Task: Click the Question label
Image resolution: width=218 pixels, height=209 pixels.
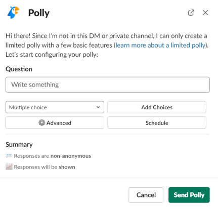Action: [x=19, y=69]
